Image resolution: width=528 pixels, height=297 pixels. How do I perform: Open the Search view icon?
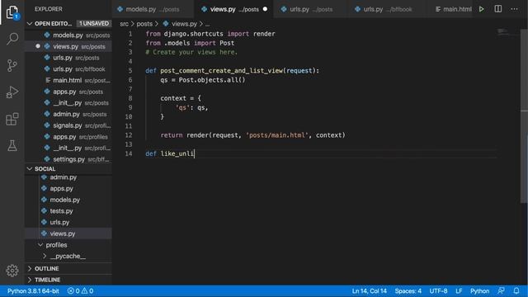[x=12, y=39]
